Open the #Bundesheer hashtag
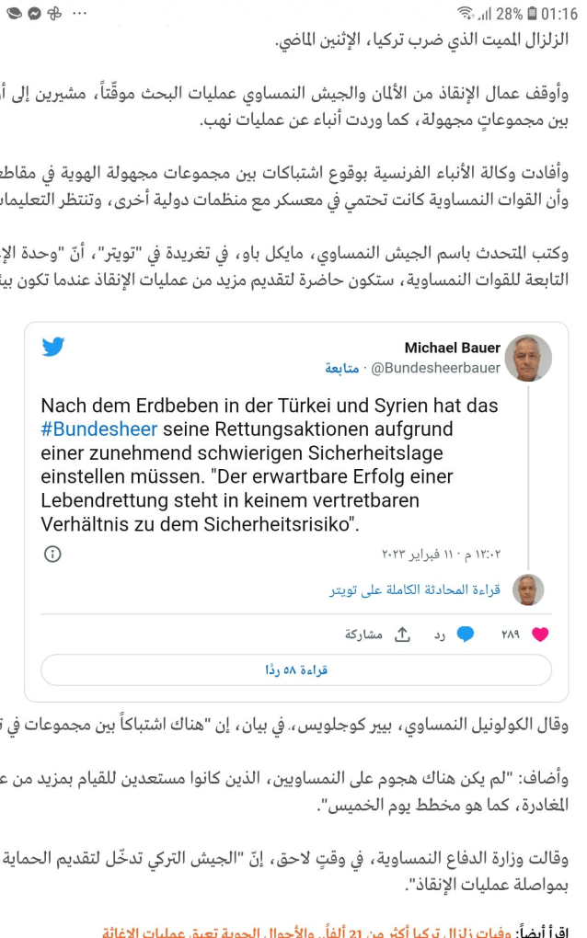Image resolution: width=587 pixels, height=938 pixels. click(x=99, y=429)
